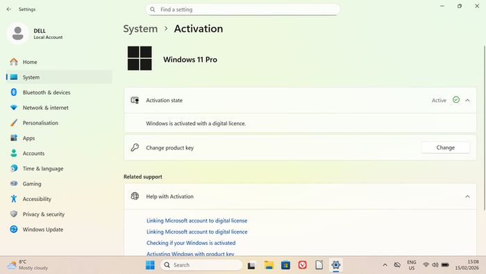Open Checking if your Windows is activated link
This screenshot has height=274, width=486.
click(x=191, y=243)
